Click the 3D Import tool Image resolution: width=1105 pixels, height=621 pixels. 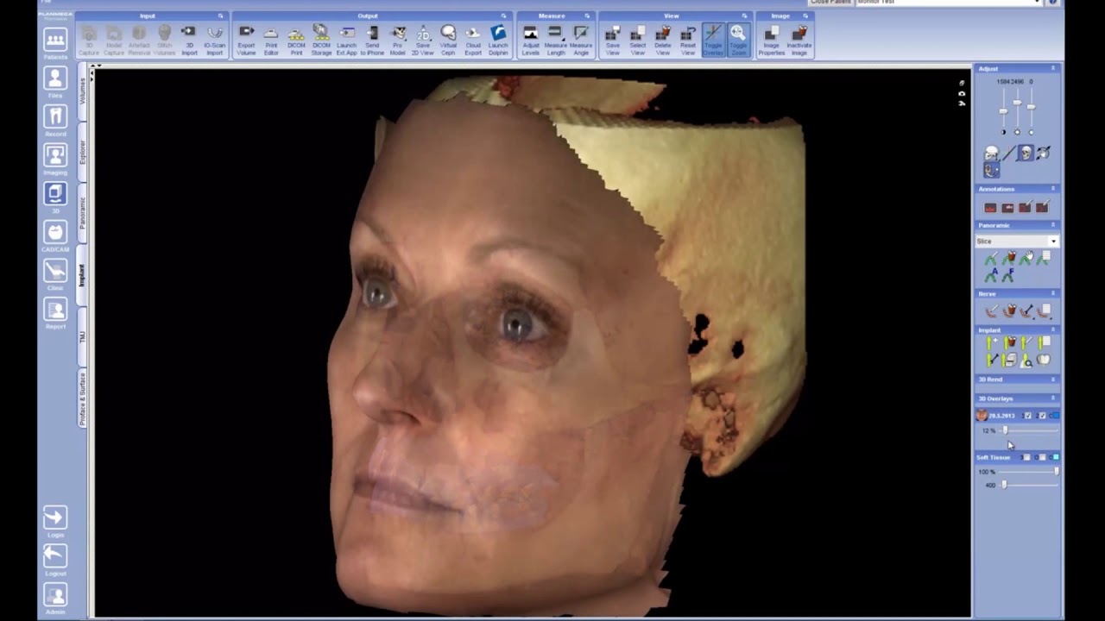[189, 40]
